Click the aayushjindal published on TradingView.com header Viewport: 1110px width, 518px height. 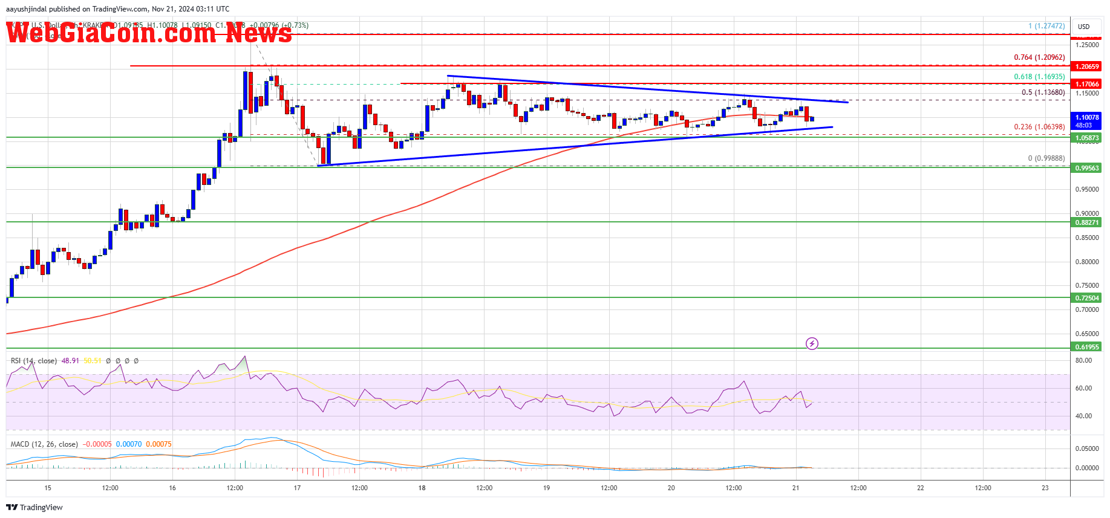click(x=117, y=9)
